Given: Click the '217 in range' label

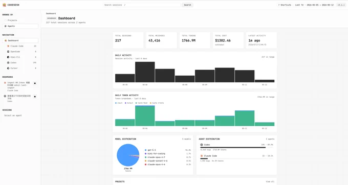Looking at the screenshot, I should 268,57.
